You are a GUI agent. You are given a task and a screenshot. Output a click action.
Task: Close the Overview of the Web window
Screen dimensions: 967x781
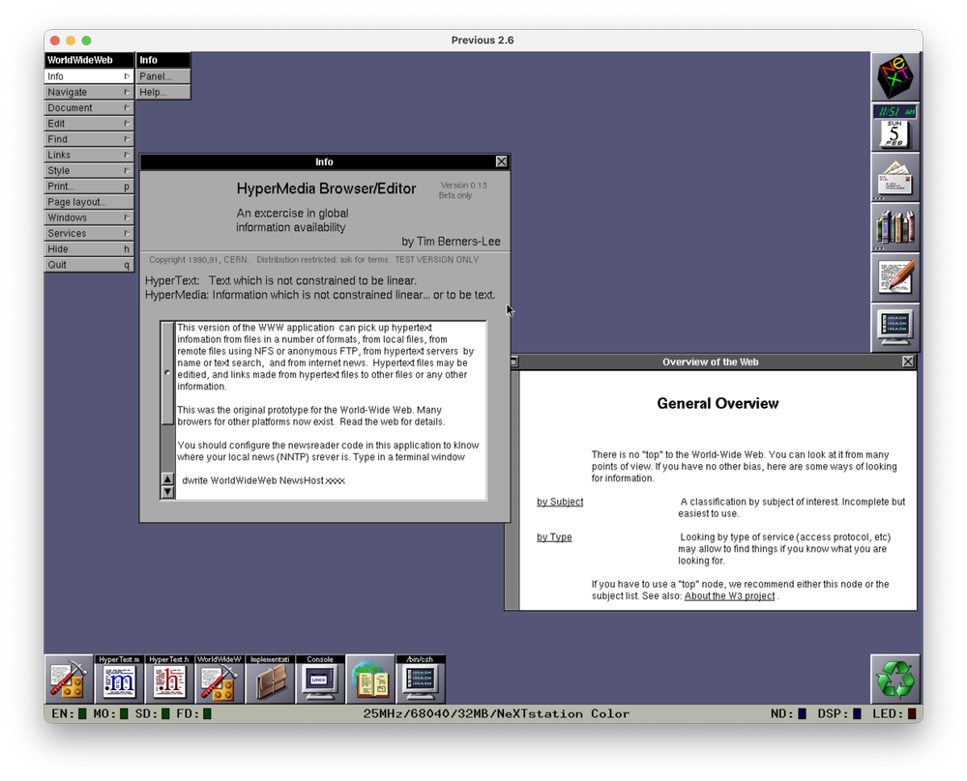pos(908,362)
